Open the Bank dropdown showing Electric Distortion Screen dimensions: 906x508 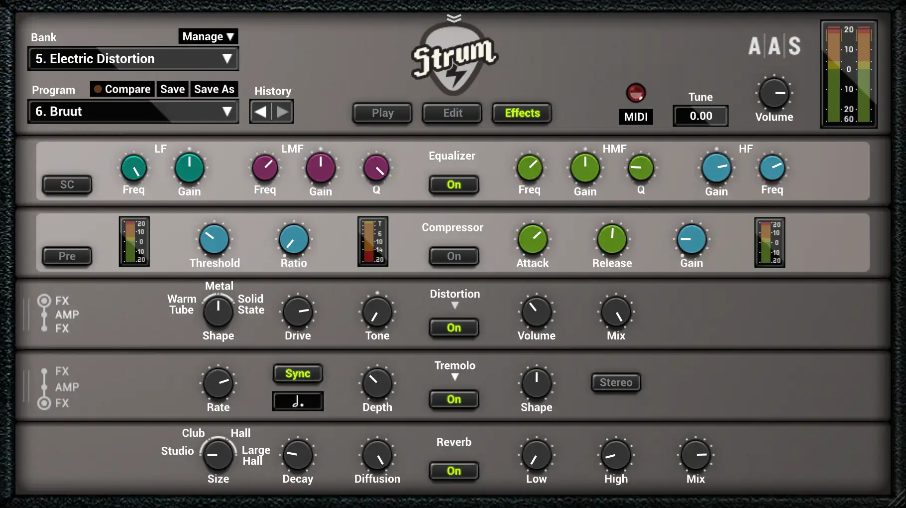133,59
